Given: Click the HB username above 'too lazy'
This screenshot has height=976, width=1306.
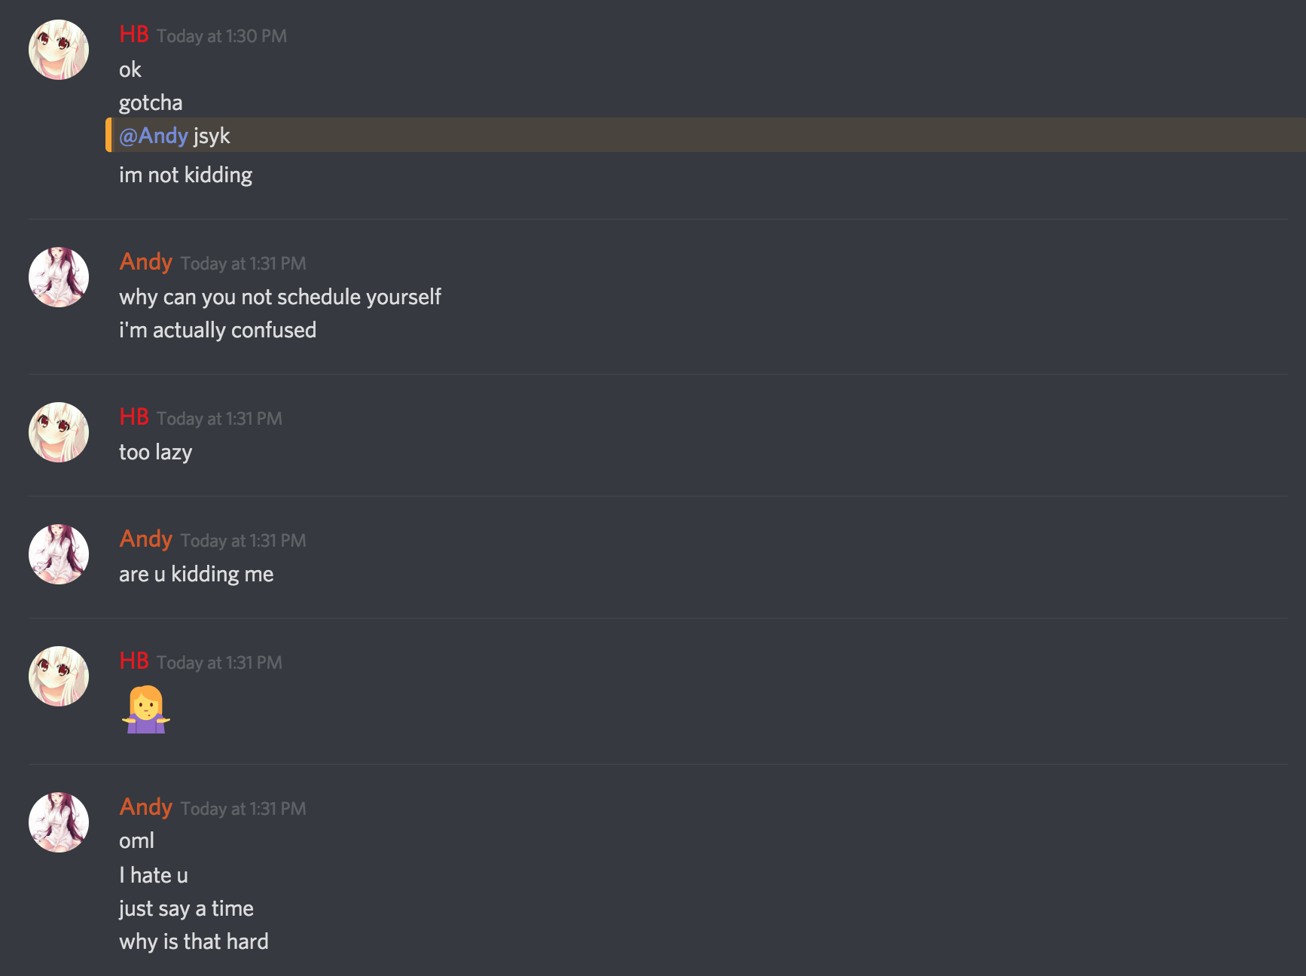Looking at the screenshot, I should click(134, 417).
